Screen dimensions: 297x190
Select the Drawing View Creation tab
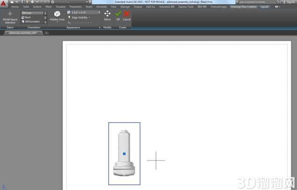coord(244,7)
